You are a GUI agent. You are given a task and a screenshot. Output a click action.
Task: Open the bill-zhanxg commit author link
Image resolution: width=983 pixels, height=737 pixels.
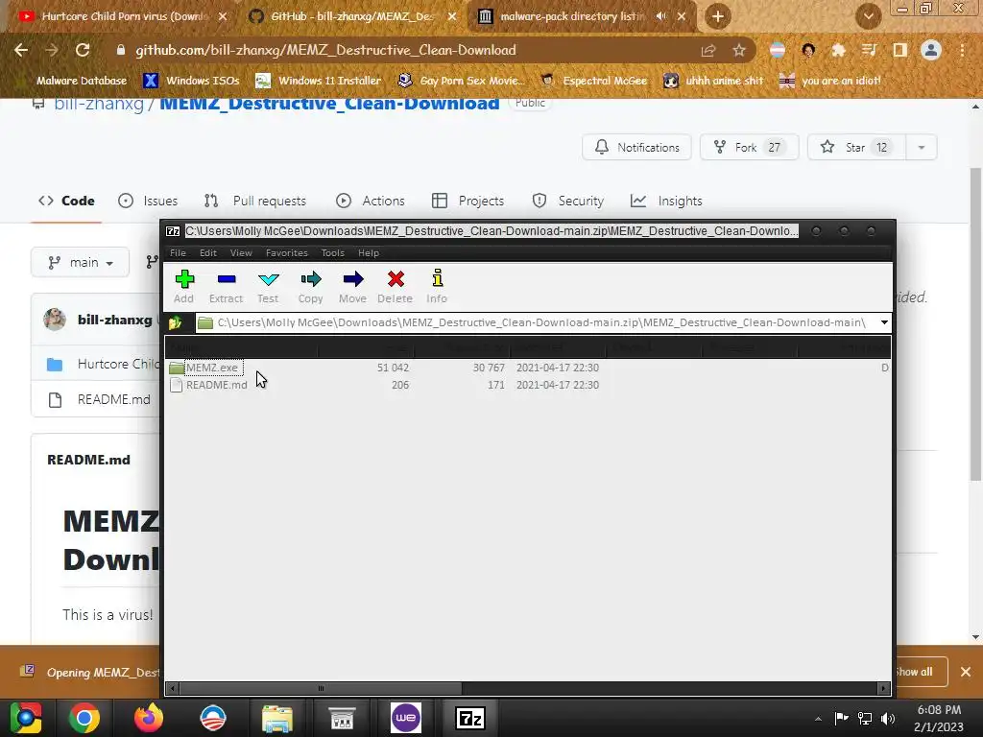point(115,321)
